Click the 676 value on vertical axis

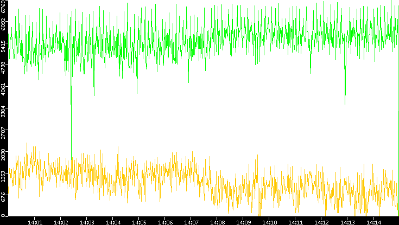(x=3, y=196)
